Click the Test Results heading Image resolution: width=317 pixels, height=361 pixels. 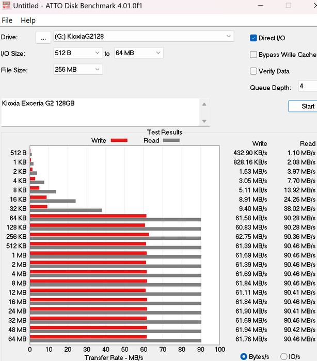pyautogui.click(x=165, y=132)
